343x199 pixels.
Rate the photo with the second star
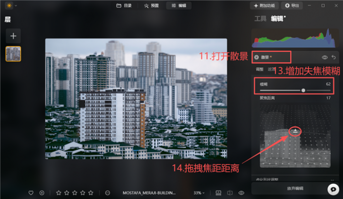click(67, 192)
